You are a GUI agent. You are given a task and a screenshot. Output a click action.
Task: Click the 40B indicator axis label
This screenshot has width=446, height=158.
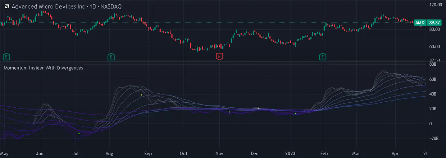click(x=433, y=94)
